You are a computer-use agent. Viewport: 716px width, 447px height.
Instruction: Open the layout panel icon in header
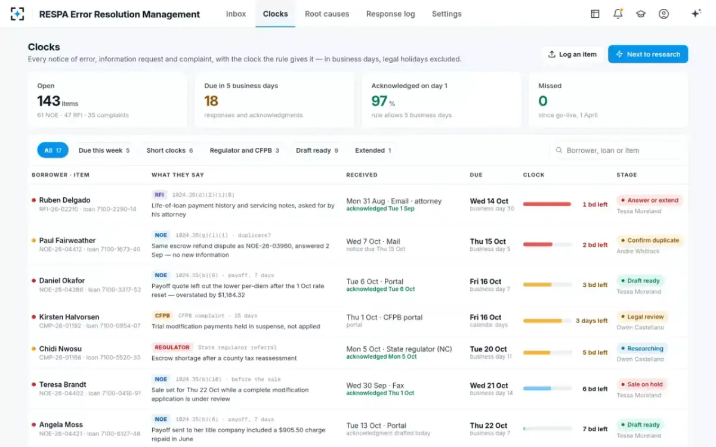(x=595, y=14)
